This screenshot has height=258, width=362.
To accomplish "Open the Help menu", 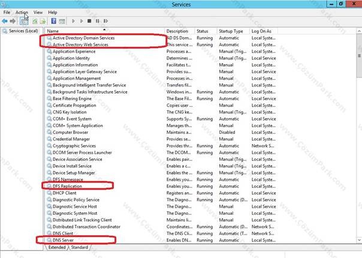I will pyautogui.click(x=52, y=12).
